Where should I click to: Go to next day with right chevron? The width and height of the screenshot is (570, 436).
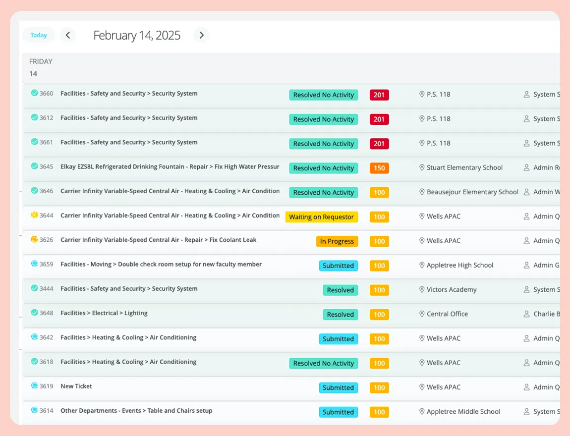pos(201,35)
